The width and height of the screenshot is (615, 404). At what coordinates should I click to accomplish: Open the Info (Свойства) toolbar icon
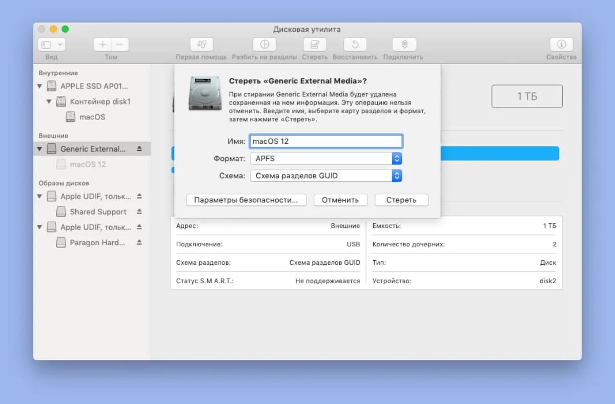(561, 45)
